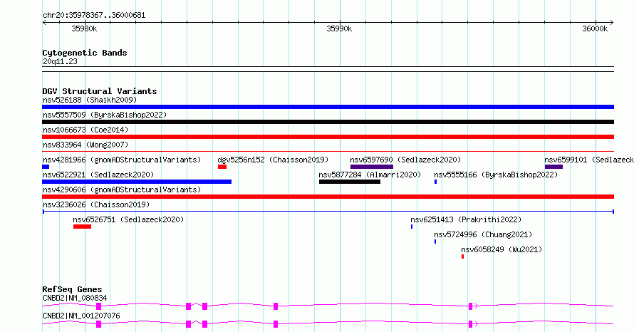Click the 36000k ruler label
Viewport: 634px width, 332px height.
[595, 28]
